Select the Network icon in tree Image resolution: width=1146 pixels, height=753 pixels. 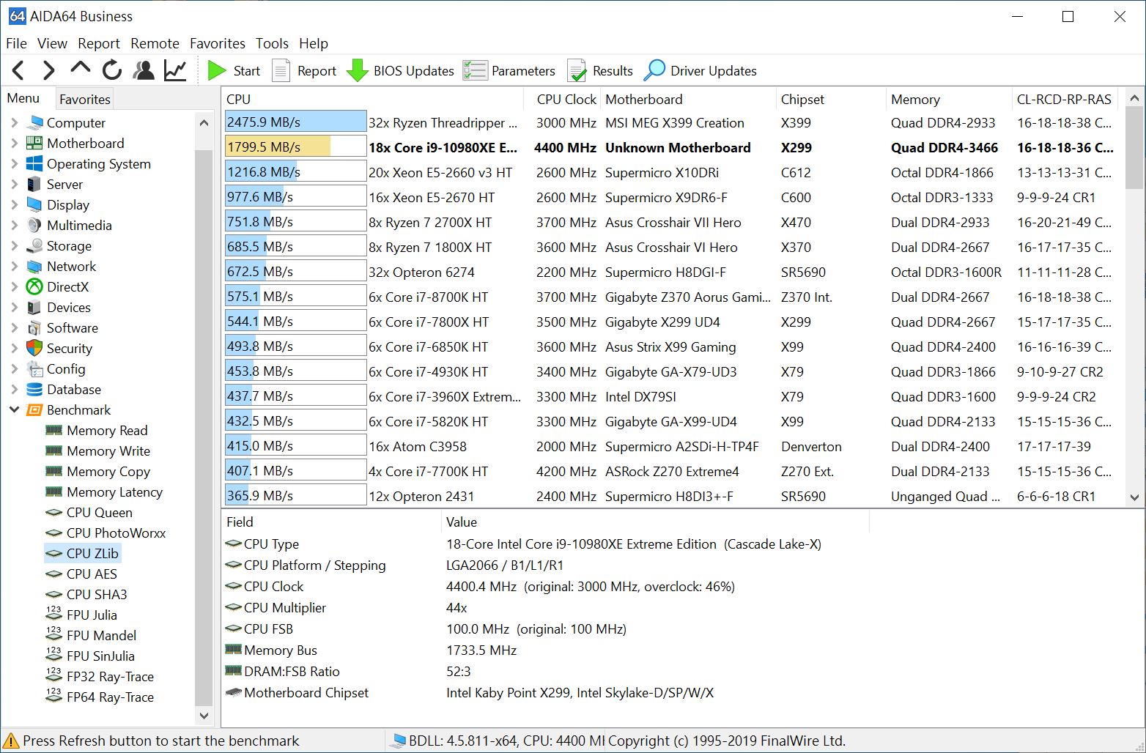pyautogui.click(x=34, y=267)
